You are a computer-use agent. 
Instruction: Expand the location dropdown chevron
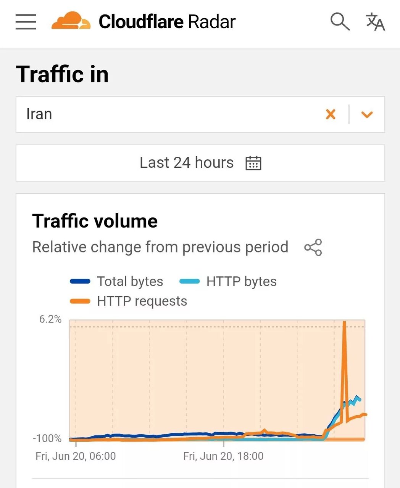[367, 114]
